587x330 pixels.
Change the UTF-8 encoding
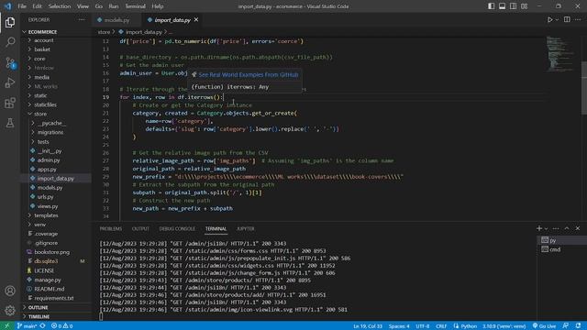423,326
